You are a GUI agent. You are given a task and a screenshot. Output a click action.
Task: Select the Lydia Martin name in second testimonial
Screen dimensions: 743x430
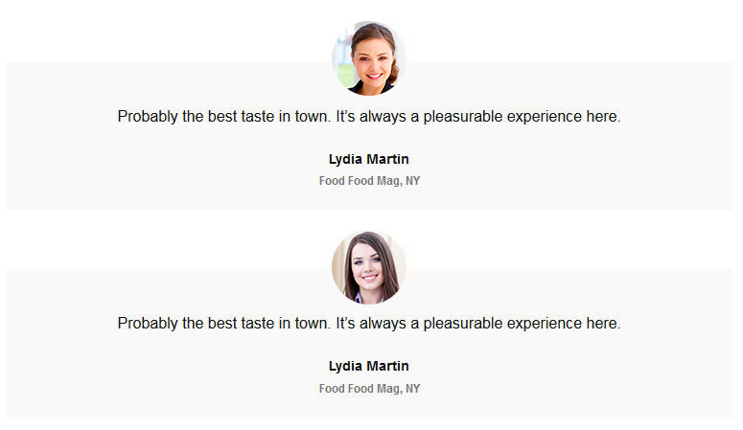click(369, 366)
